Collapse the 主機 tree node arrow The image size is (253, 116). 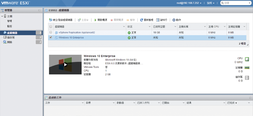2,16
